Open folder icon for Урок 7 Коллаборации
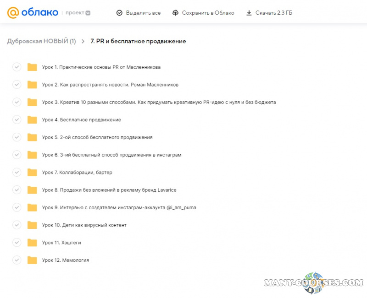367x298 pixels. (x=32, y=173)
